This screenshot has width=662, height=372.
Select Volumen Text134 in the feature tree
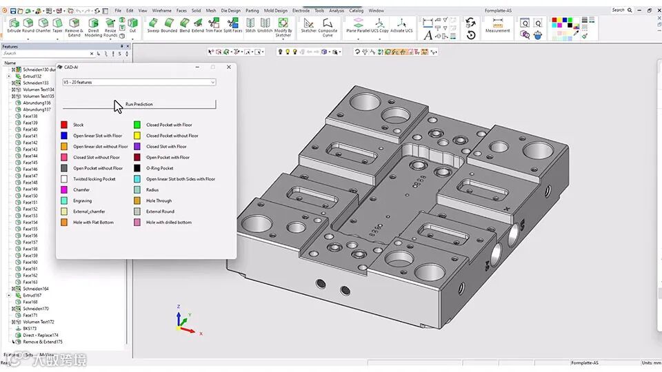click(x=39, y=90)
